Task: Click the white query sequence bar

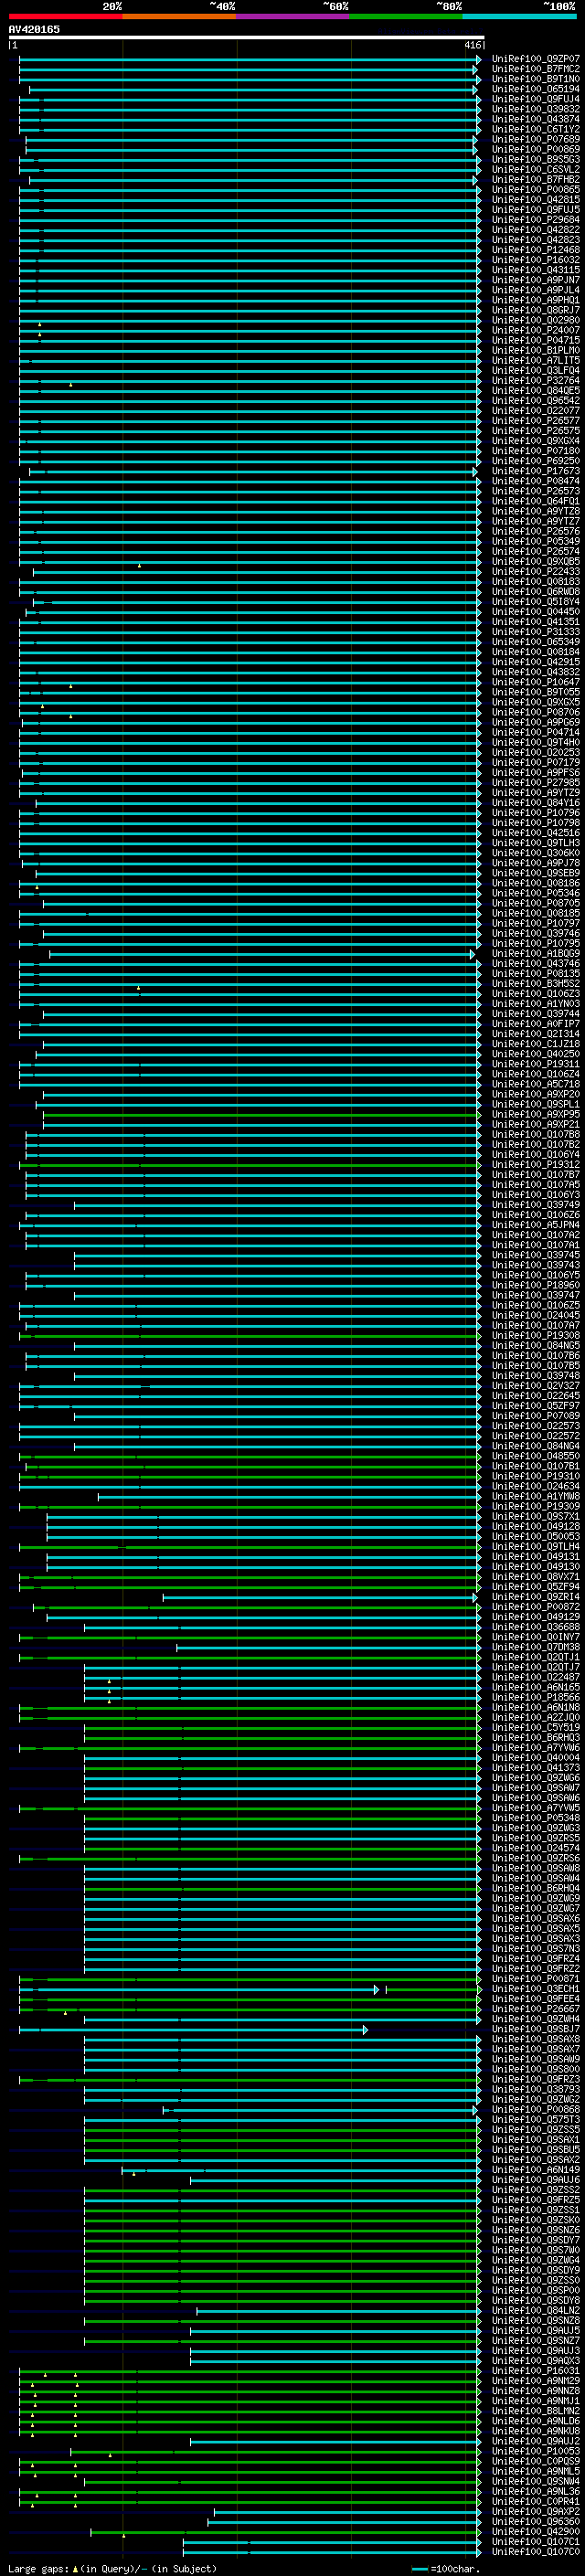Action: 246,38
